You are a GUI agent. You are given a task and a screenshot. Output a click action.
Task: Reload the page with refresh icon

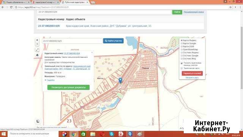(x=11, y=7)
